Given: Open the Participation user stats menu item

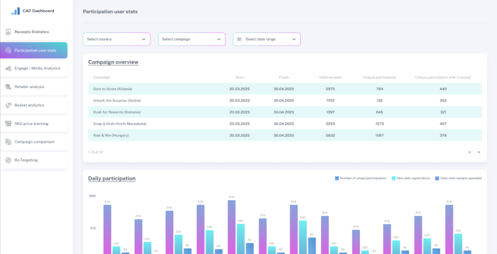Looking at the screenshot, I should 35,50.
